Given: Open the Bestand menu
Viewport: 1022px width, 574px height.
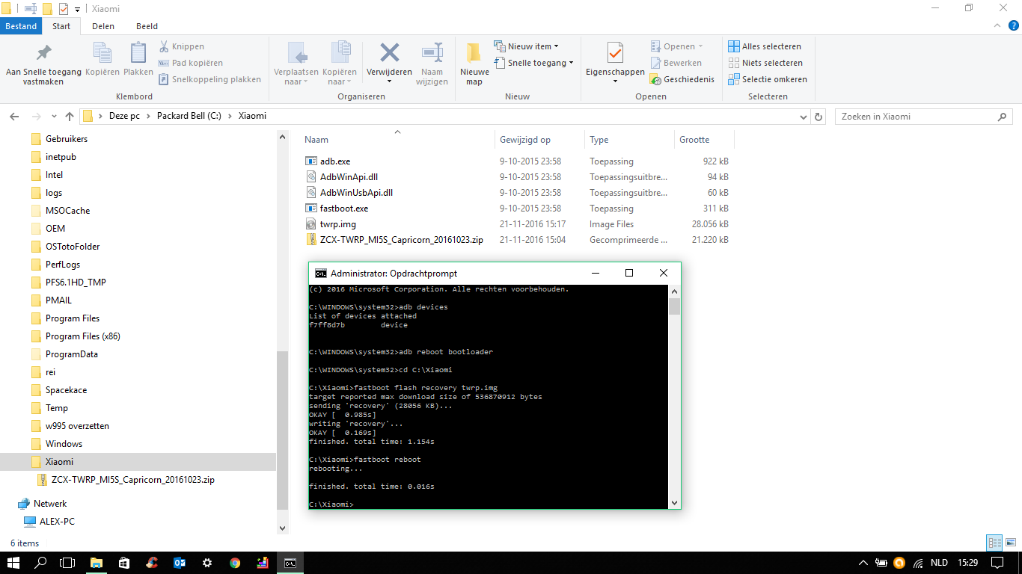Looking at the screenshot, I should [21, 26].
